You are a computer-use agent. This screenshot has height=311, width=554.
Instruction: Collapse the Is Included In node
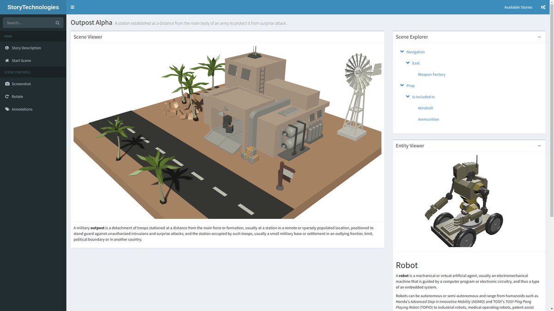[408, 96]
